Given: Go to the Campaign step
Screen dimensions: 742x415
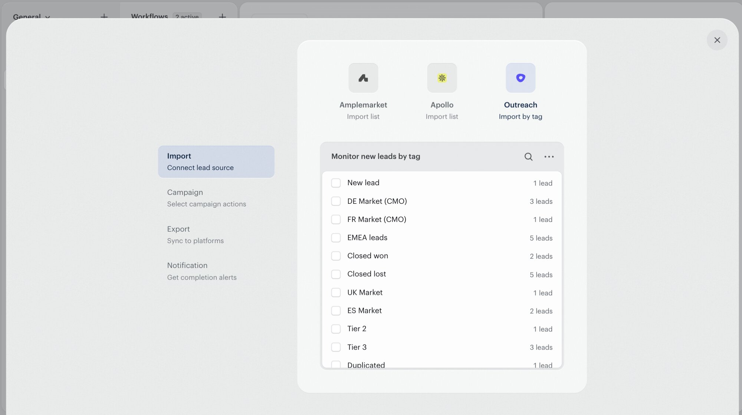Looking at the screenshot, I should click(216, 198).
